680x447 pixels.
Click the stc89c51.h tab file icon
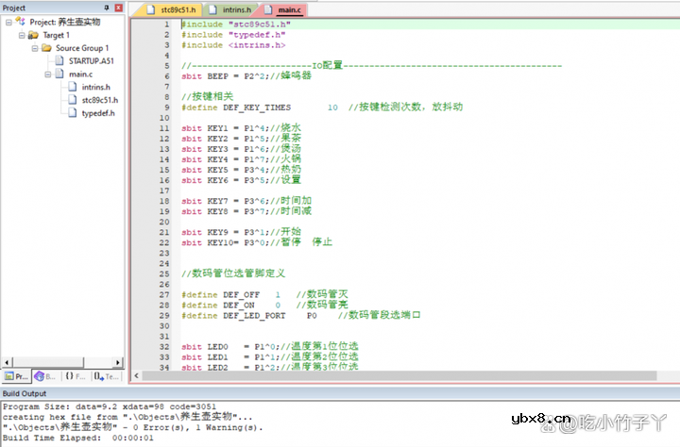coord(151,9)
